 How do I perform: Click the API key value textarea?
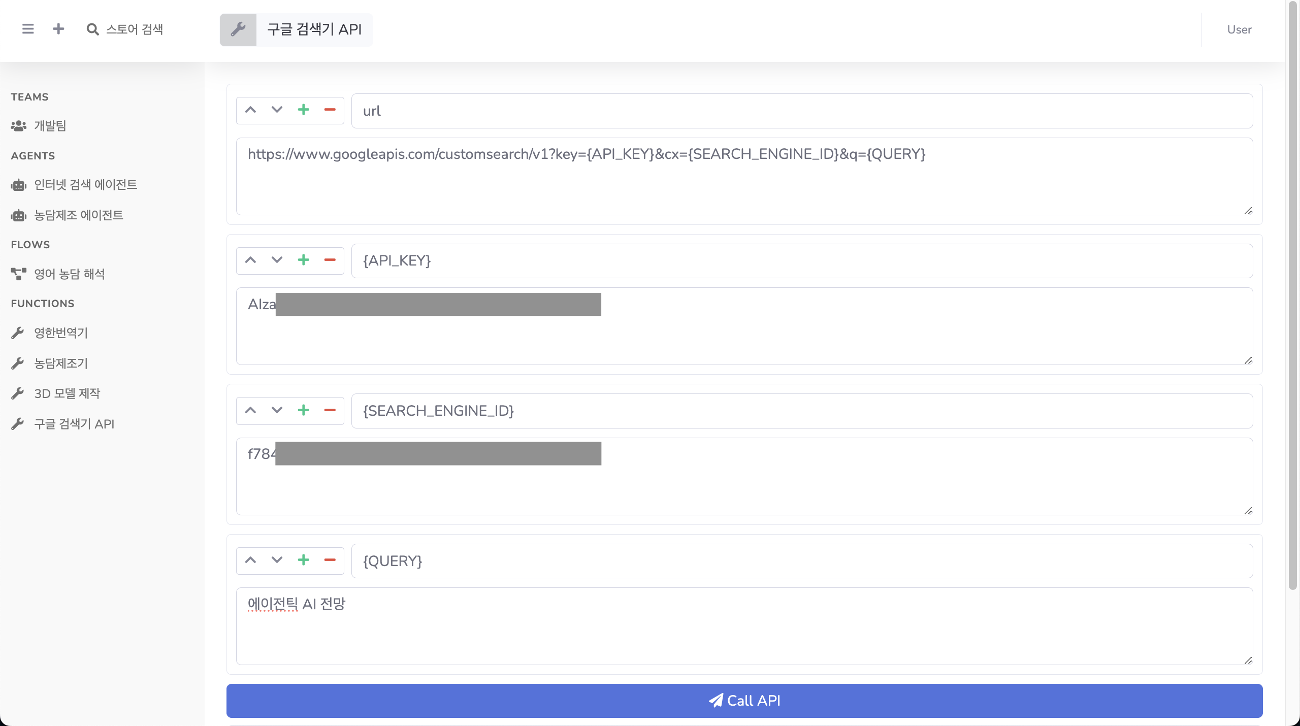coord(744,326)
